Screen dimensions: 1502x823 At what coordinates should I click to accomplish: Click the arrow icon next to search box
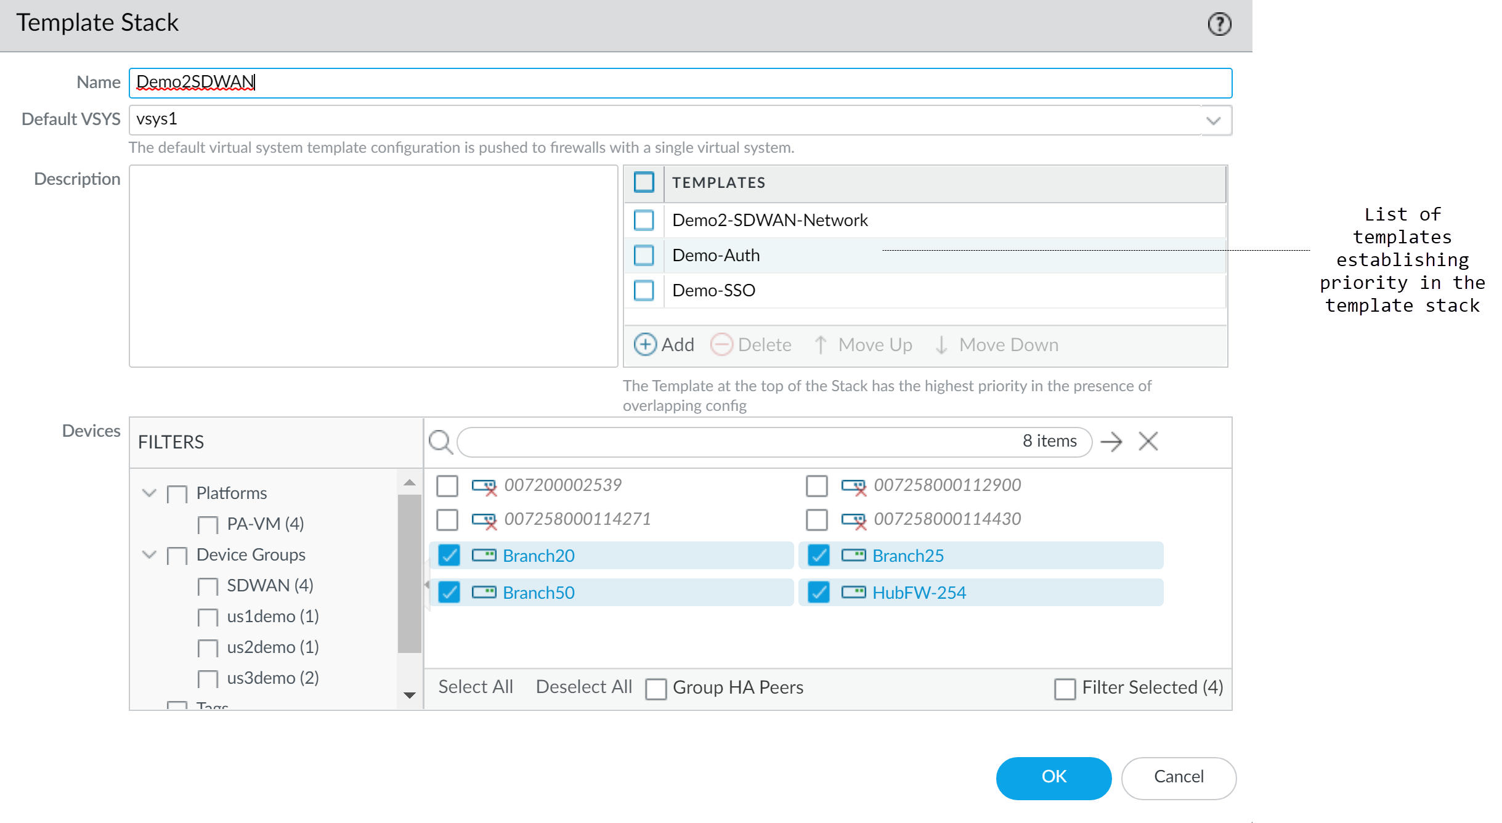(1111, 442)
